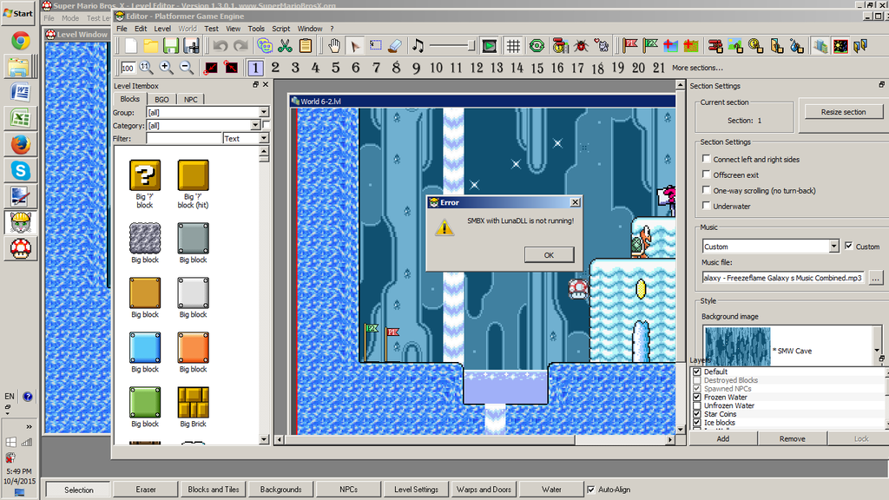Save the level with the green floppy icon
This screenshot has height=500, width=889.
coord(171,46)
